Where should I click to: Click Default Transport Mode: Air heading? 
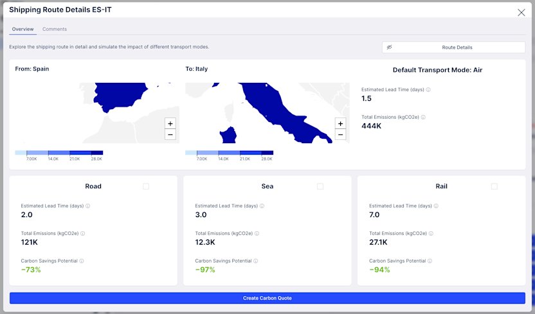[437, 70]
